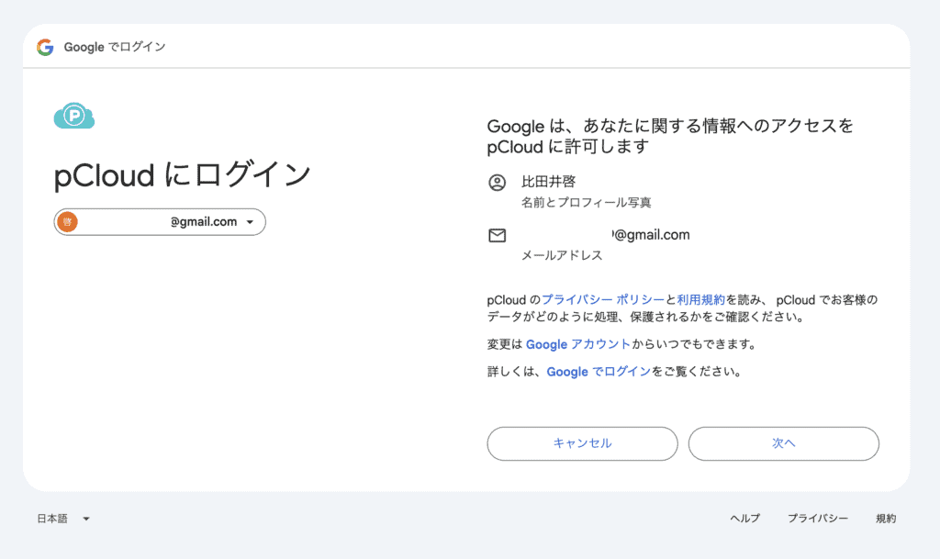Image resolution: width=940 pixels, height=559 pixels.
Task: Click the '名前とプロフィール写真' label
Action: [x=586, y=203]
